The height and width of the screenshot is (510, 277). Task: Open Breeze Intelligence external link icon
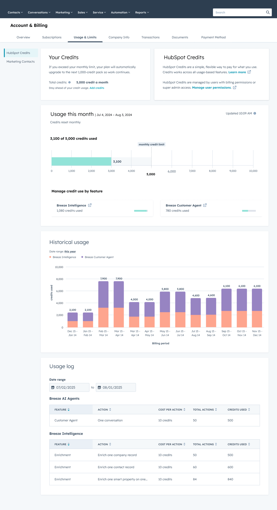[90, 205]
